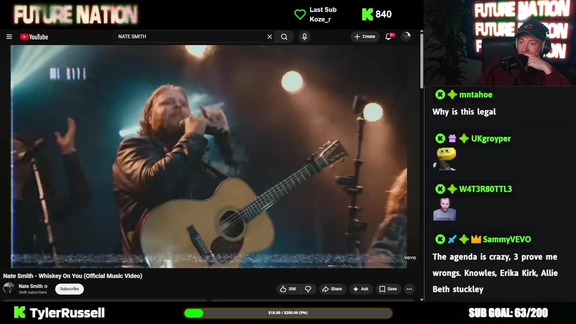This screenshot has height=324, width=576.
Task: Click the green donation goal progress bar
Action: tap(288, 313)
